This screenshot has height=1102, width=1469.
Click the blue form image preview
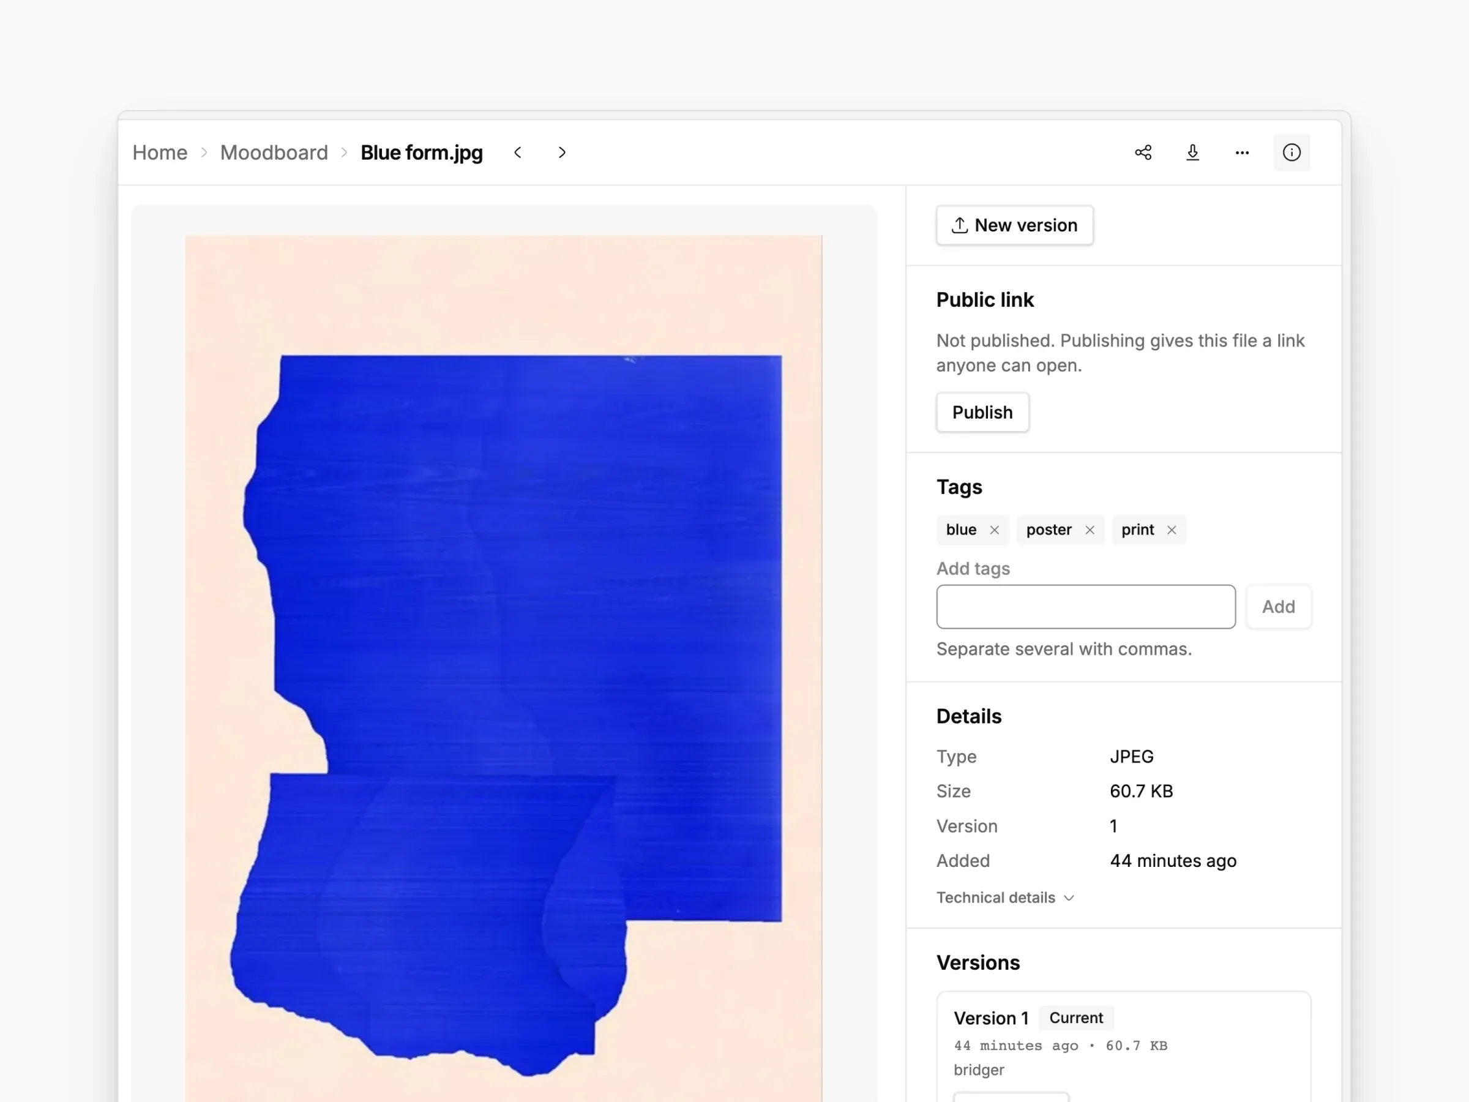pyautogui.click(x=503, y=667)
